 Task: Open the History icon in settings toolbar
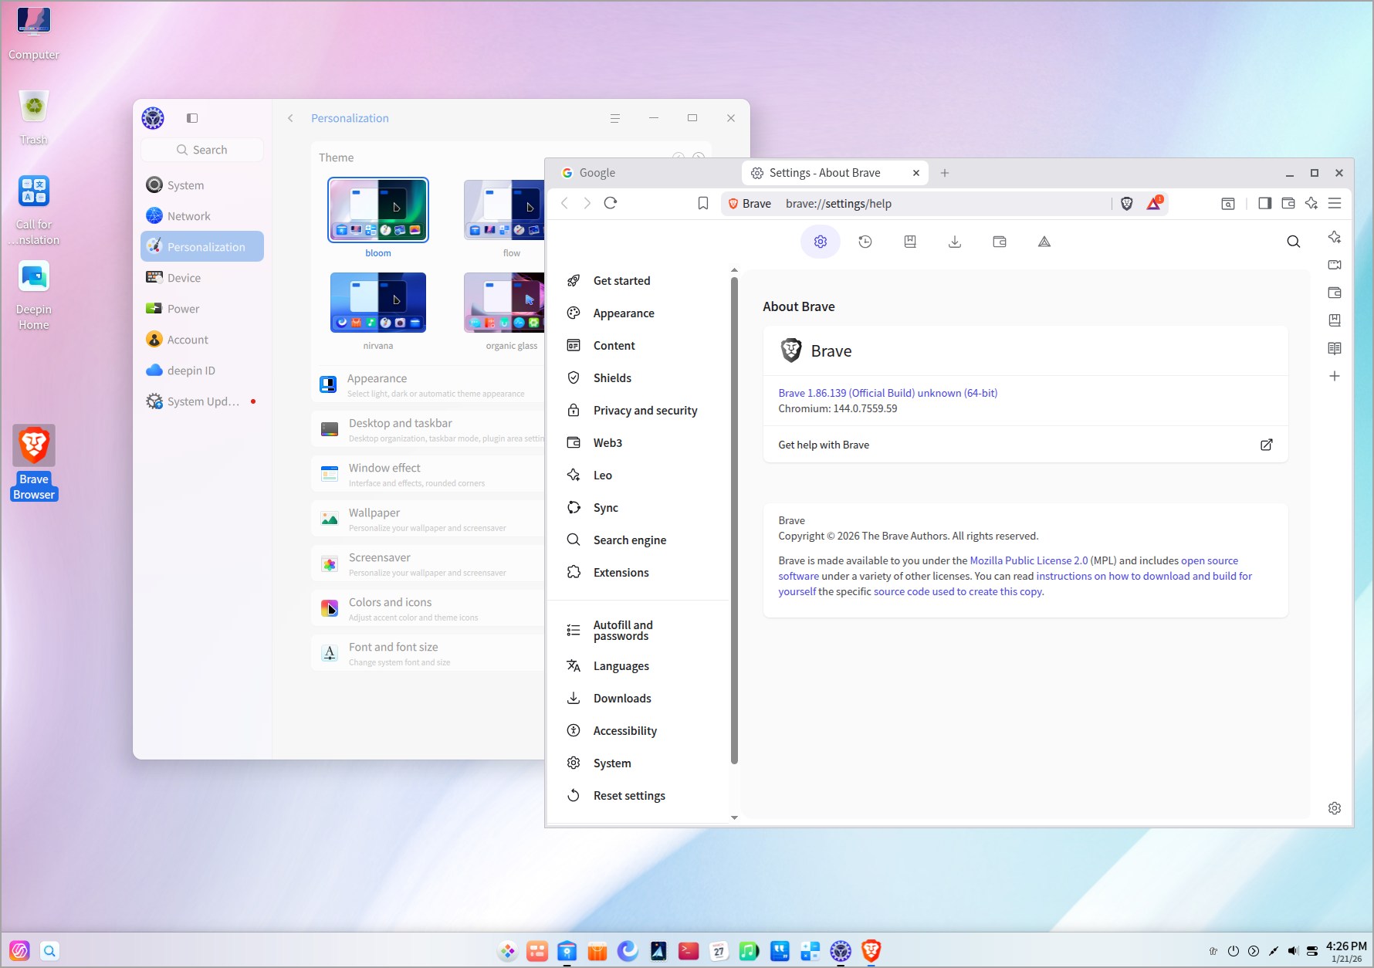click(x=865, y=242)
